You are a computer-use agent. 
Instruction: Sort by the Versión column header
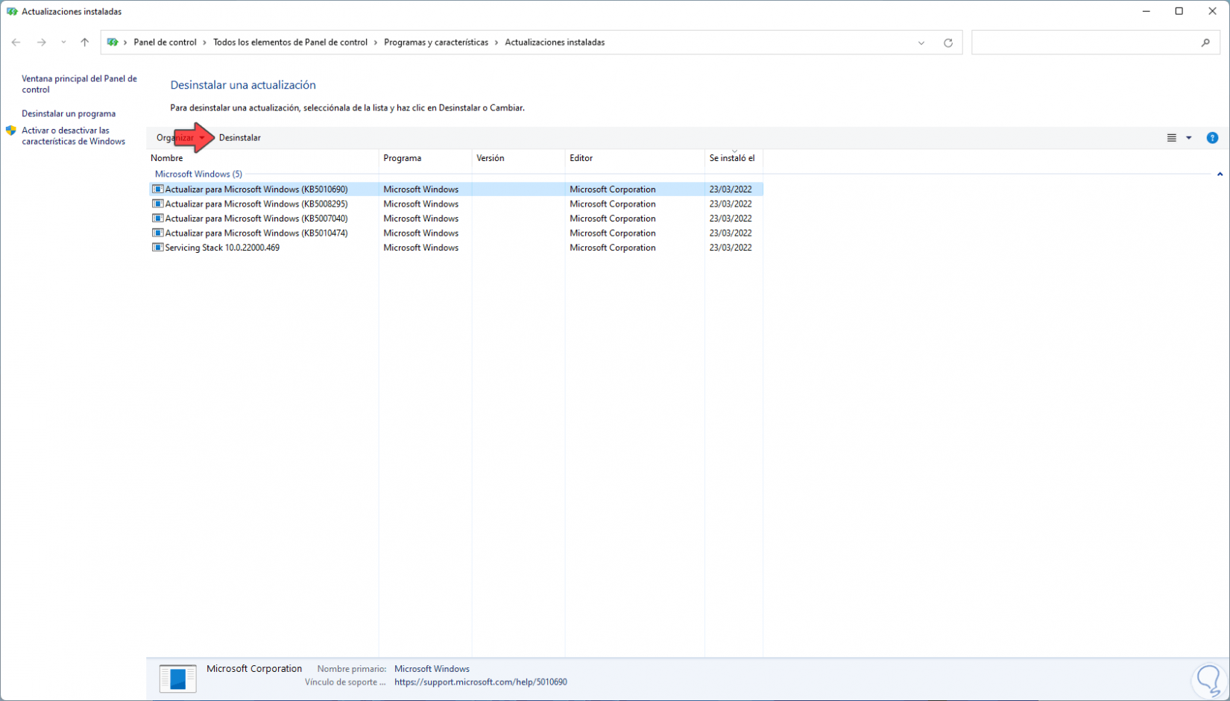click(x=518, y=158)
